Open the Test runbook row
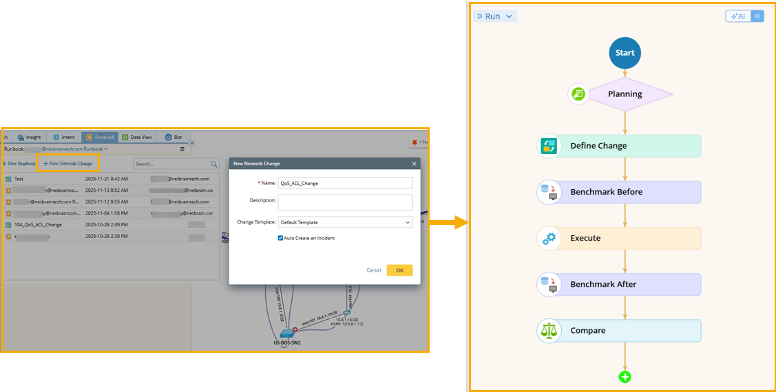 [x=111, y=179]
